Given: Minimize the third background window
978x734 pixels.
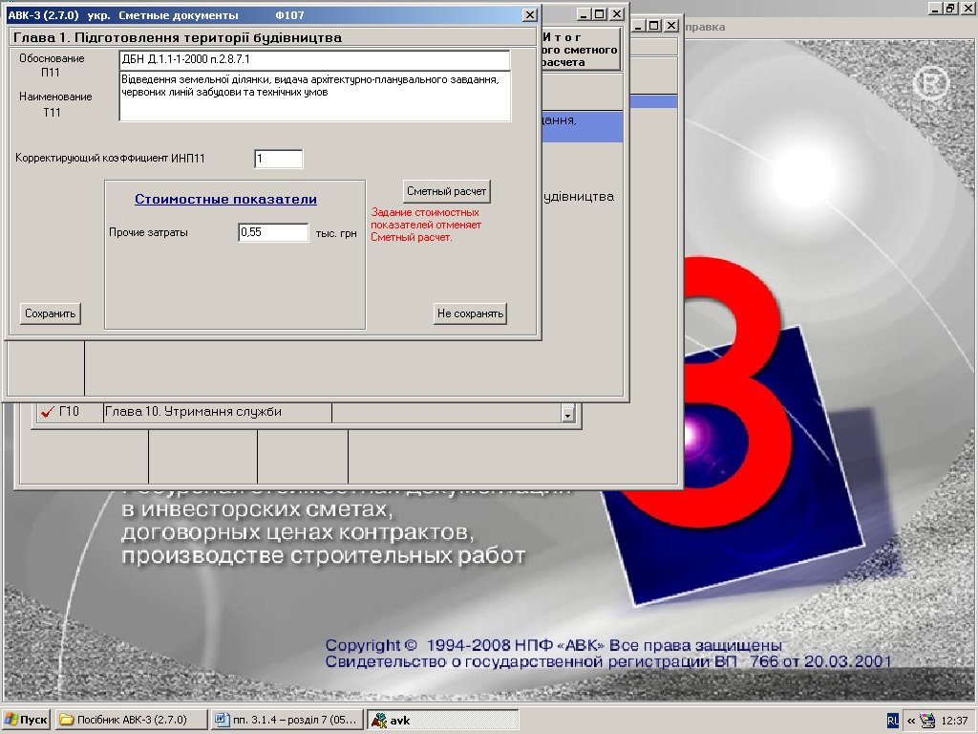Looking at the screenshot, I should coord(638,26).
